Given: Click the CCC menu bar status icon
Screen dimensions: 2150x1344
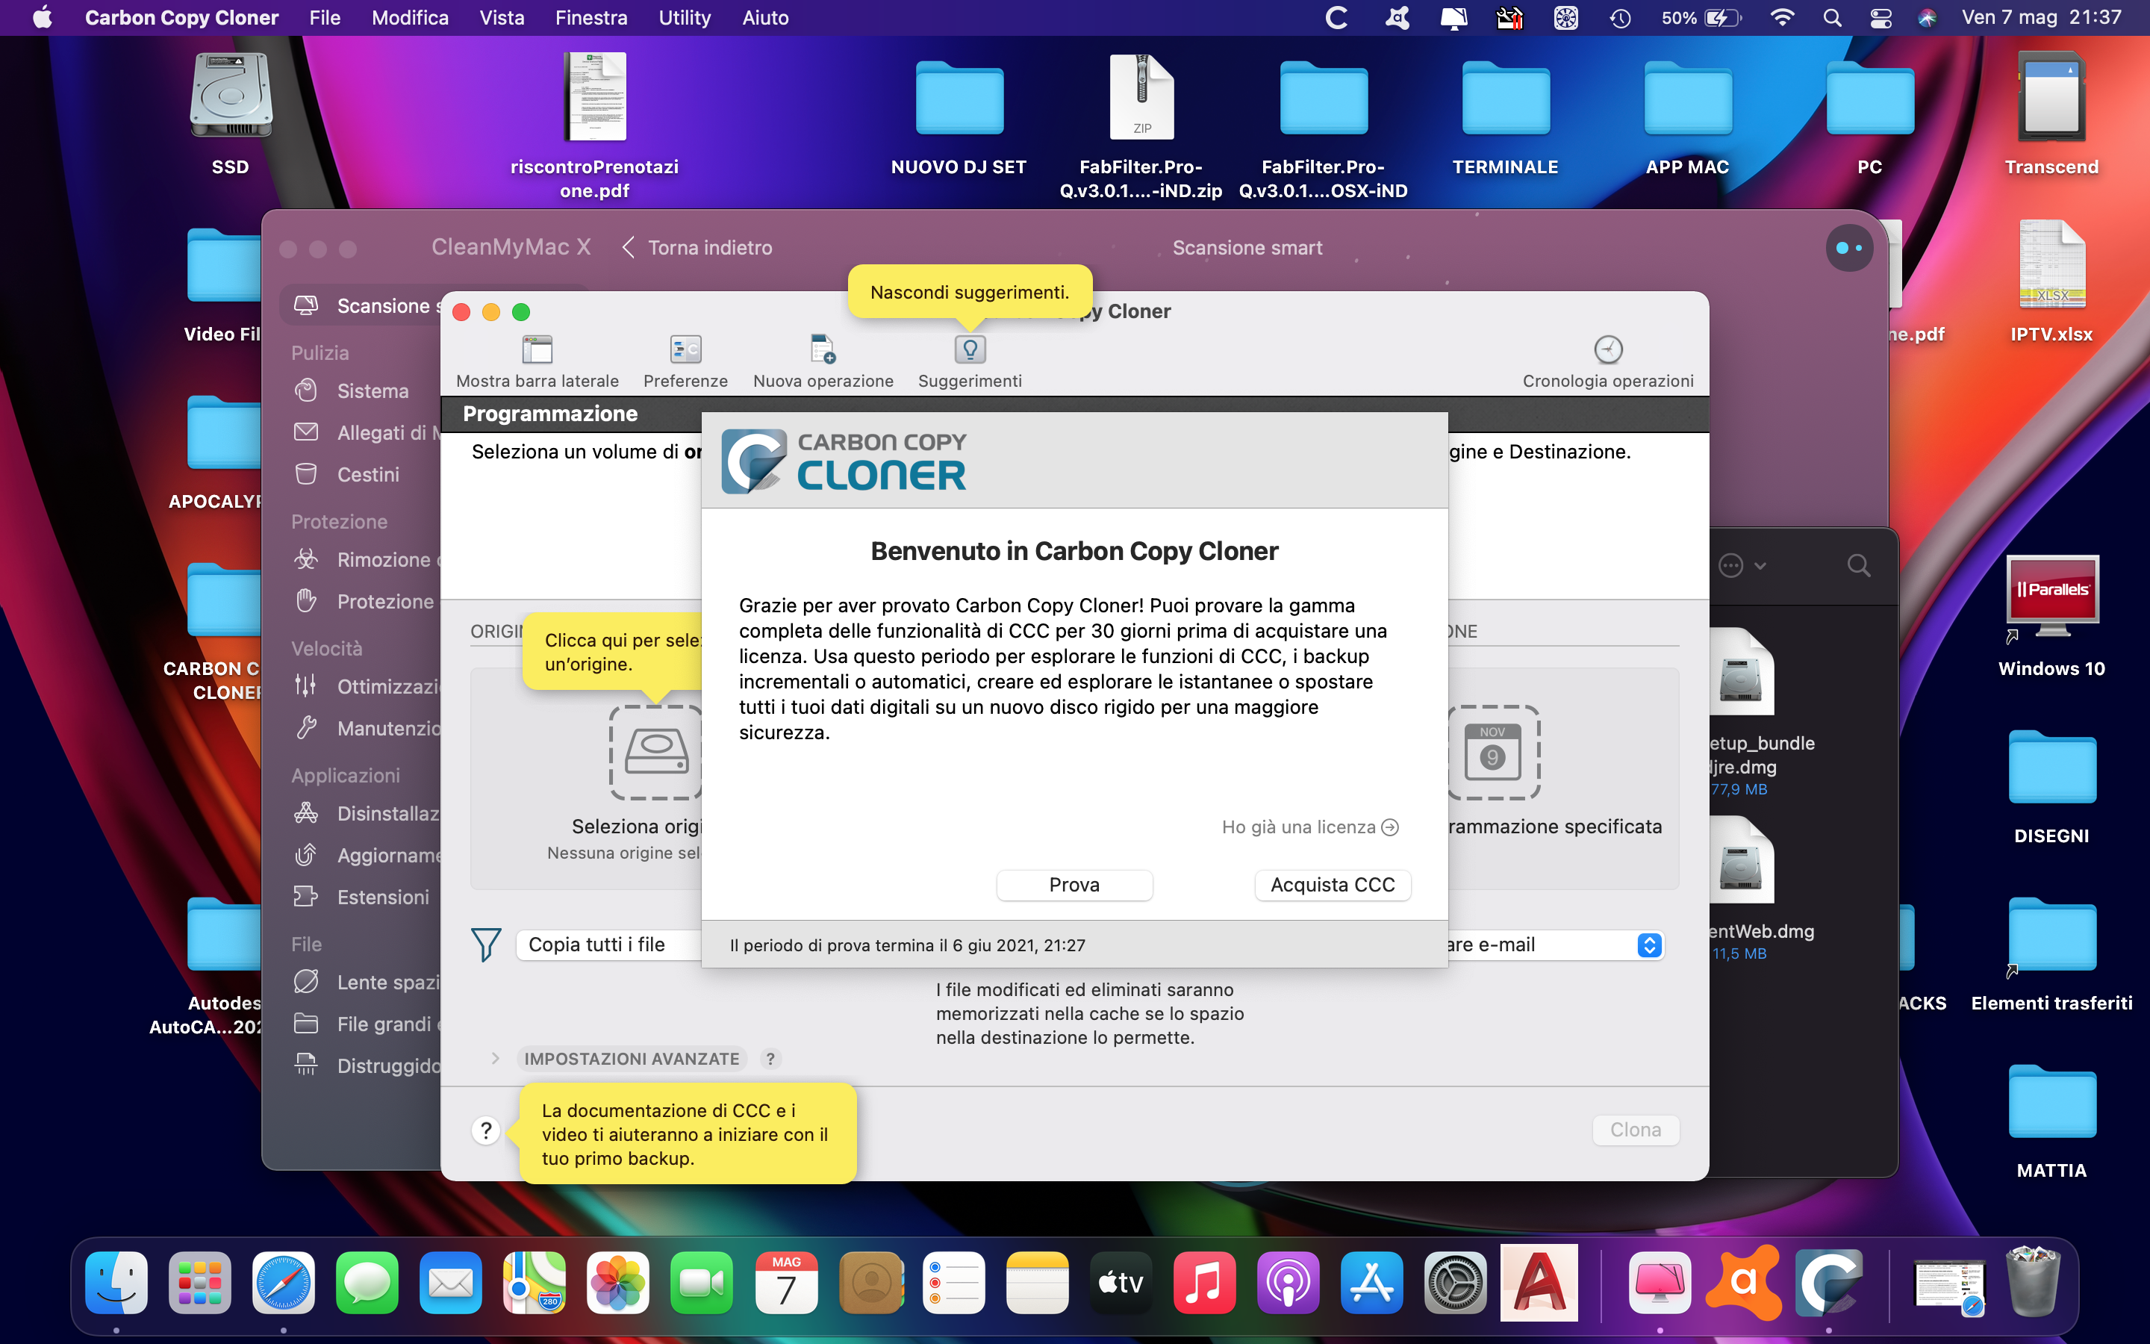Looking at the screenshot, I should pos(1336,18).
